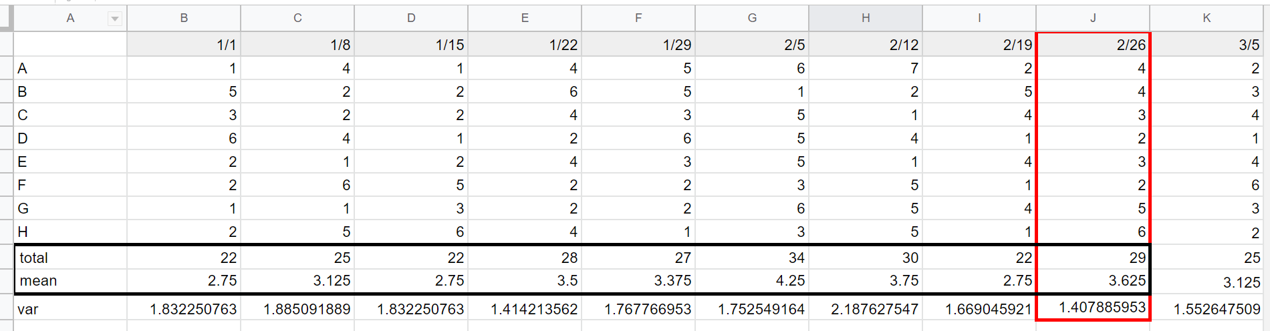Select the var label cell
This screenshot has height=331, width=1270.
(70, 309)
